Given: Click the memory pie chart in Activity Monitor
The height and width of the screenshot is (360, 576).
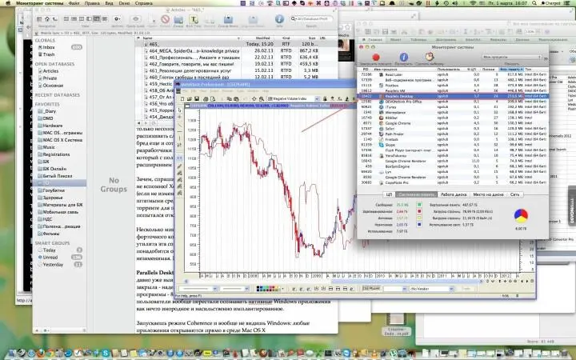Looking at the screenshot, I should click(521, 216).
